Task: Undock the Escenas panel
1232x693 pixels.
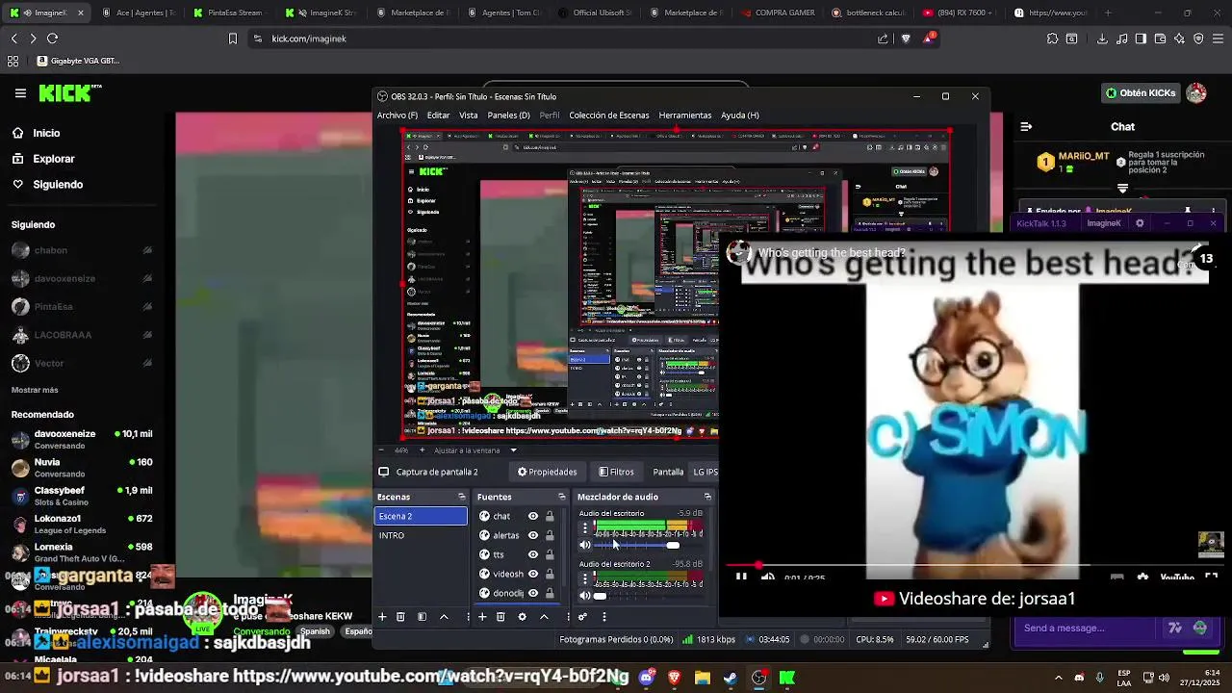Action: click(x=461, y=497)
